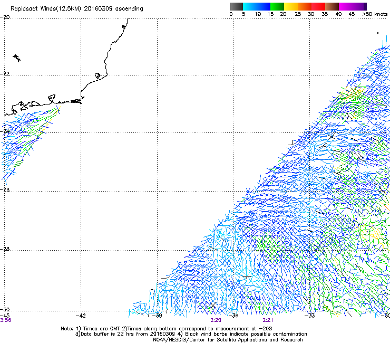Click the small island west of the coastline
390x343 pixels.
click(17, 58)
